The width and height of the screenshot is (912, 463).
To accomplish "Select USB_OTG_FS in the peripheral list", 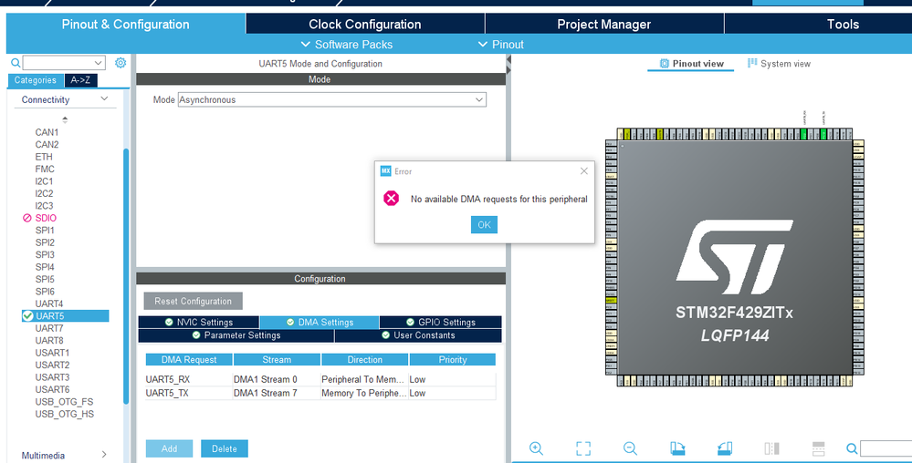I will pyautogui.click(x=64, y=402).
